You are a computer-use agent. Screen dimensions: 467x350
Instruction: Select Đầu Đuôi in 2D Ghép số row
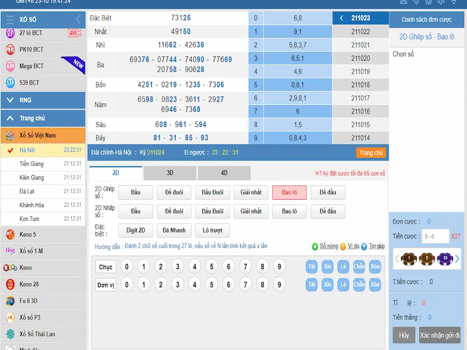(212, 193)
